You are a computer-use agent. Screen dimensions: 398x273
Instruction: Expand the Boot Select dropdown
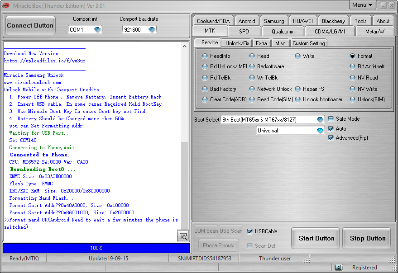pos(320,119)
